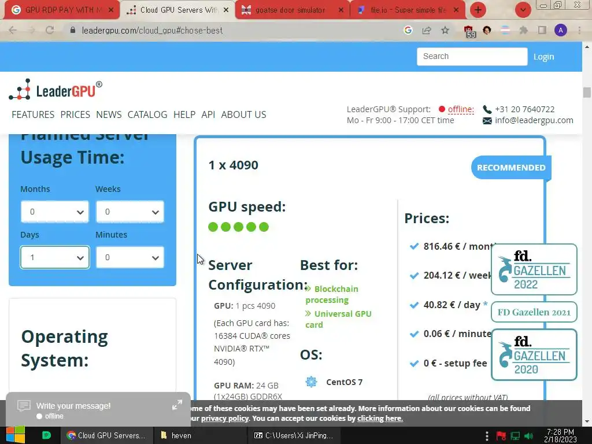Reload the current page

pyautogui.click(x=50, y=30)
